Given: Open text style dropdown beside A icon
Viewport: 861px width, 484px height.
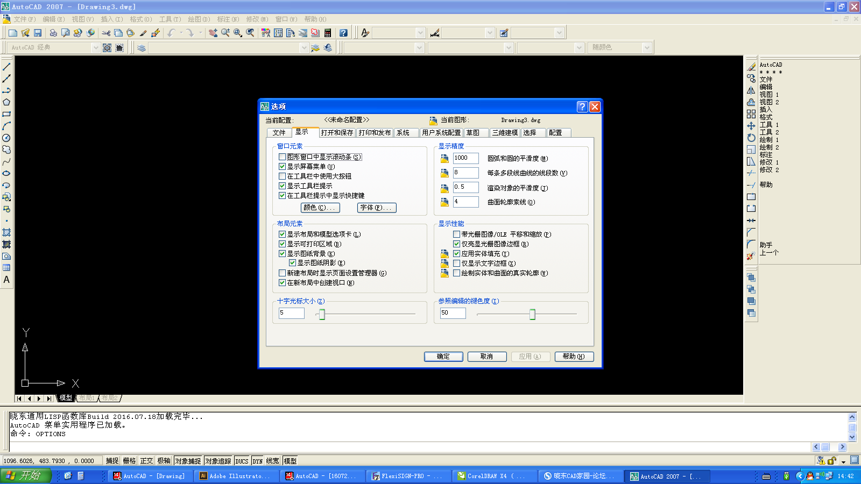Looking at the screenshot, I should (x=421, y=33).
